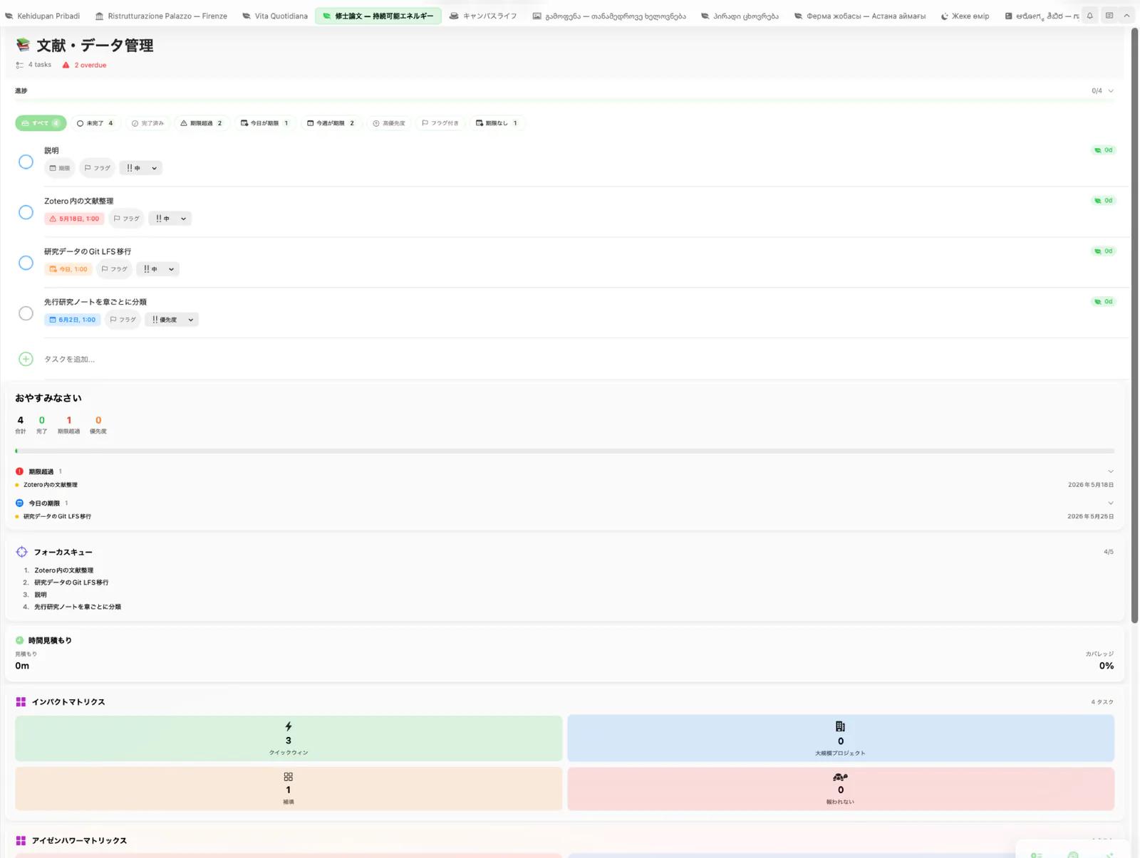
Task: Click the 今日, 1:00 due date chip
Action: click(68, 269)
